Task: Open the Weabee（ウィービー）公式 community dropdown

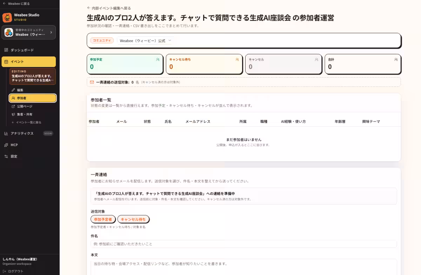Action: coord(146,41)
